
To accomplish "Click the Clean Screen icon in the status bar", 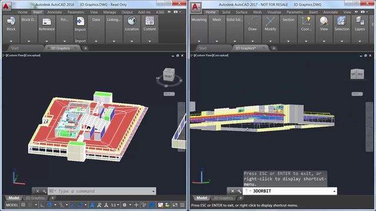I will [175, 205].
